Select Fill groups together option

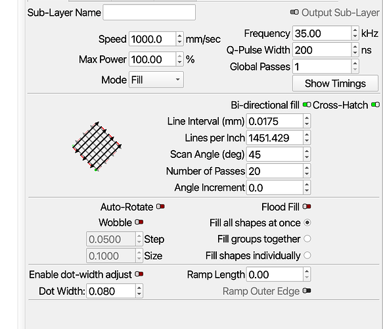pos(307,239)
